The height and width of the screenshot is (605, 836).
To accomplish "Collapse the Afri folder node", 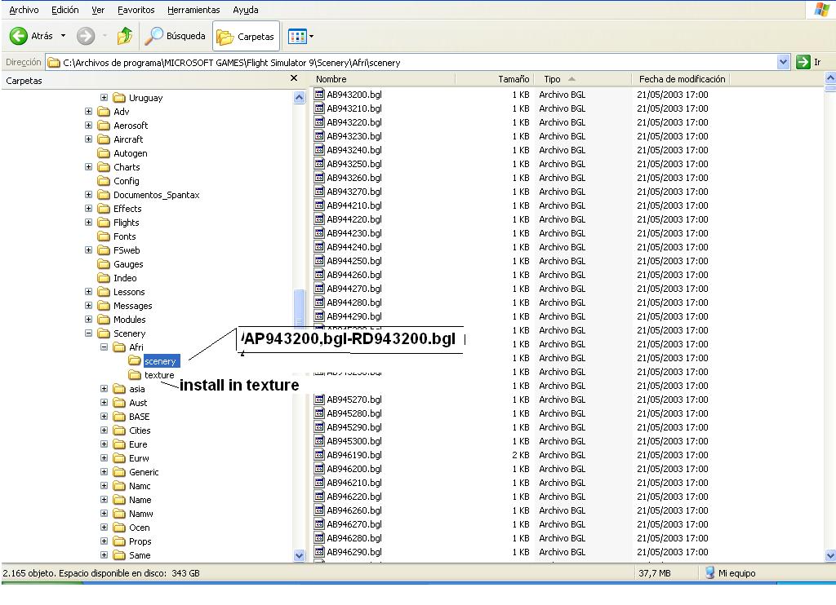I will point(104,347).
